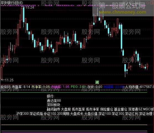Image resolution: width=154 pixels, height=133 pixels.
Task: Click the 深证红利 index tag
Action: pos(132,114)
